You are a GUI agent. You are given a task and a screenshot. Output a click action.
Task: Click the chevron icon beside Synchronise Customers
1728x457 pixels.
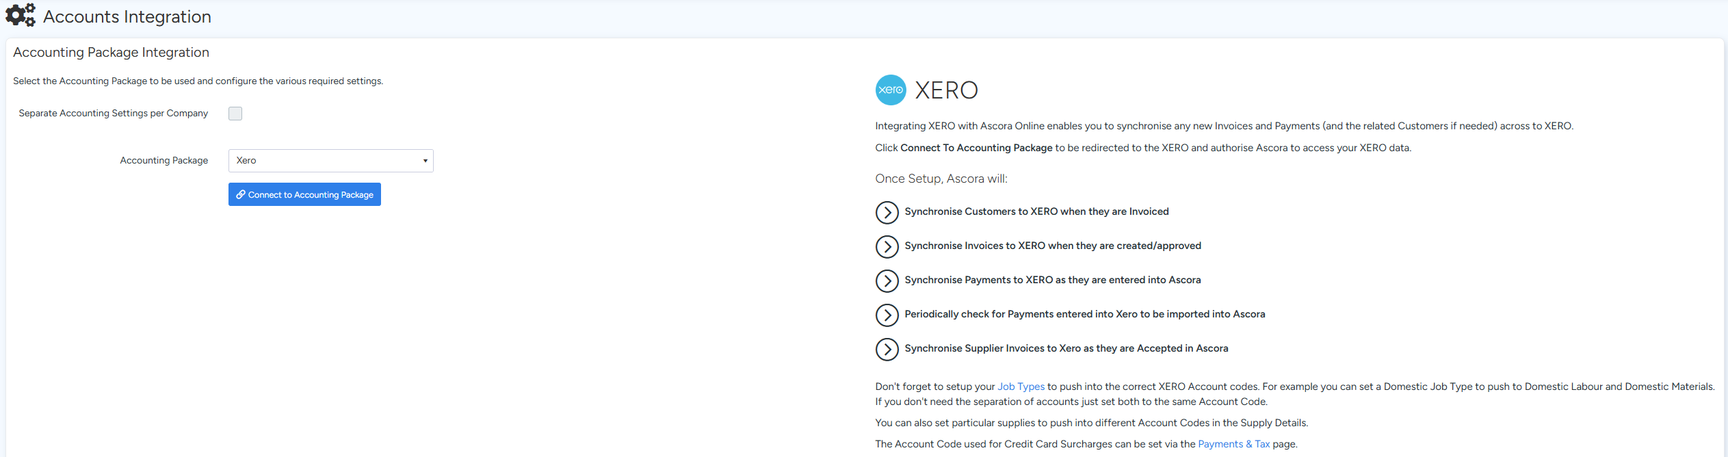887,213
